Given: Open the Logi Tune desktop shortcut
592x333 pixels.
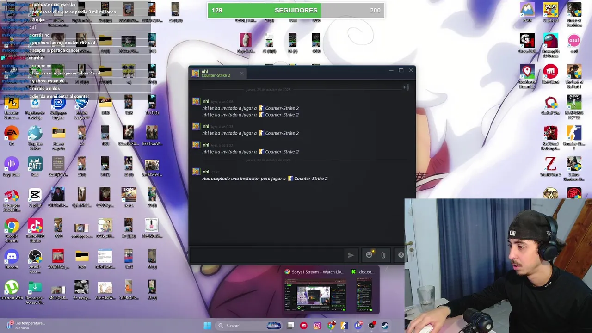Looking at the screenshot, I should pyautogui.click(x=12, y=167).
